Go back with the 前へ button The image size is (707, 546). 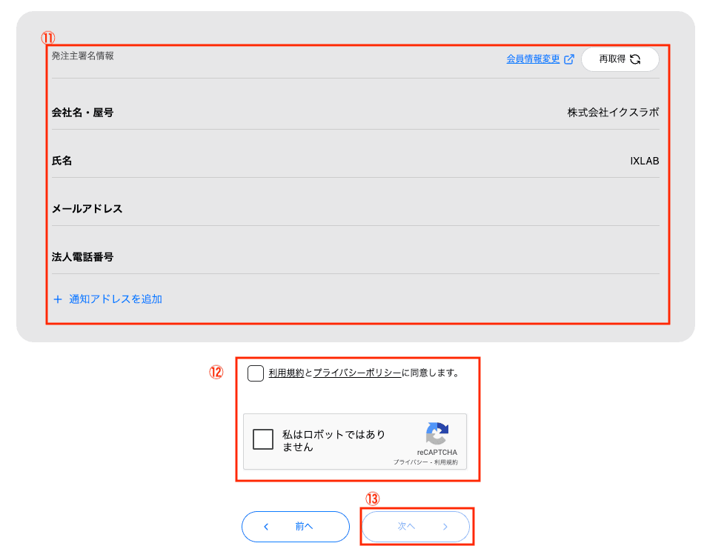[x=295, y=527]
